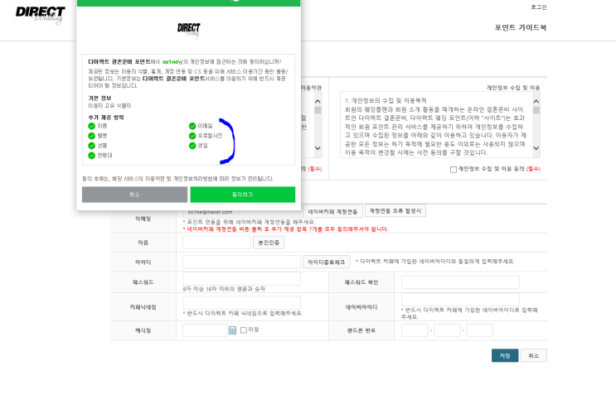Click scroll-up arrow of the 이용약관 box
This screenshot has height=414, width=616.
(x=318, y=102)
